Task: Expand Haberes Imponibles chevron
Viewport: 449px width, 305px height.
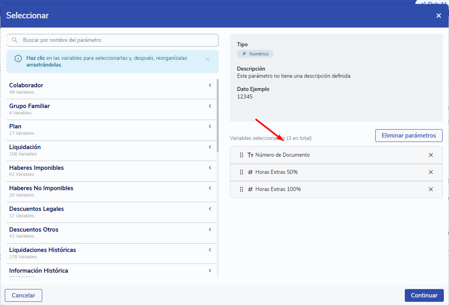Action: pos(210,168)
